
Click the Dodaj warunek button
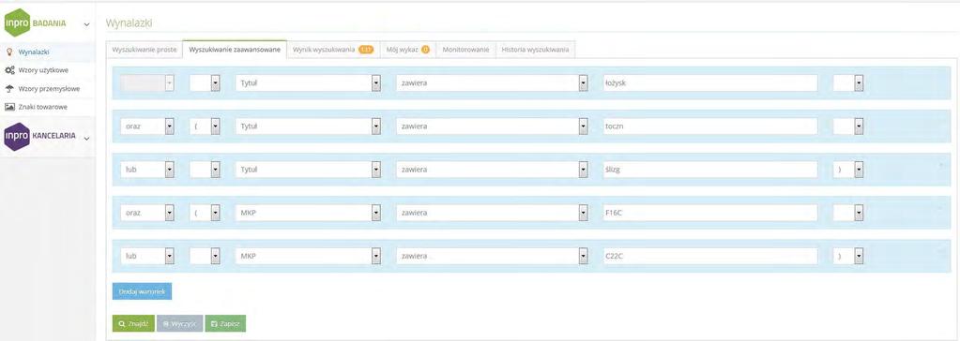point(142,291)
